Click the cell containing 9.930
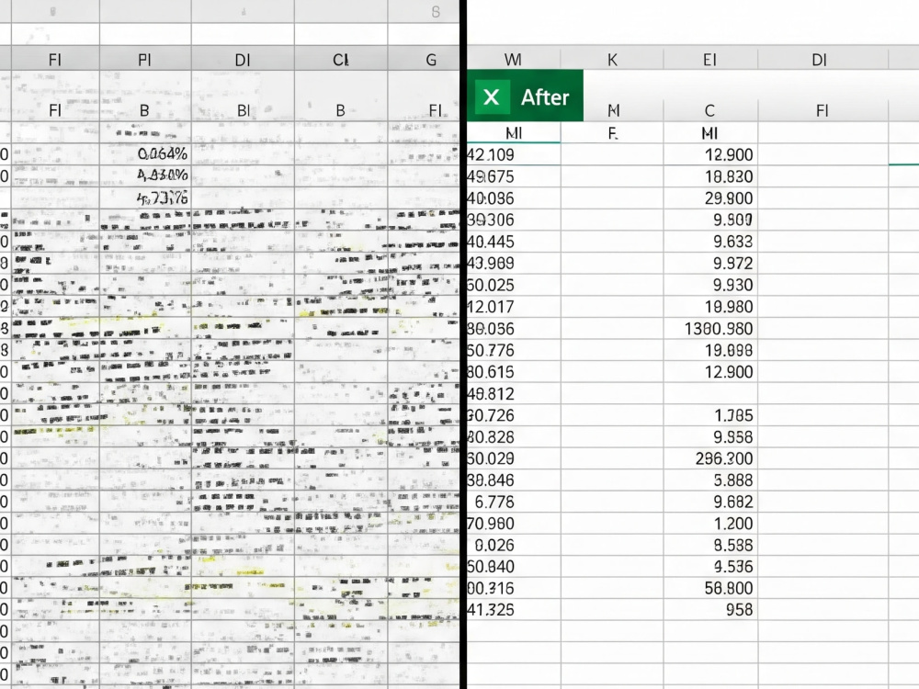Screen dimensions: 919x689 pos(710,285)
